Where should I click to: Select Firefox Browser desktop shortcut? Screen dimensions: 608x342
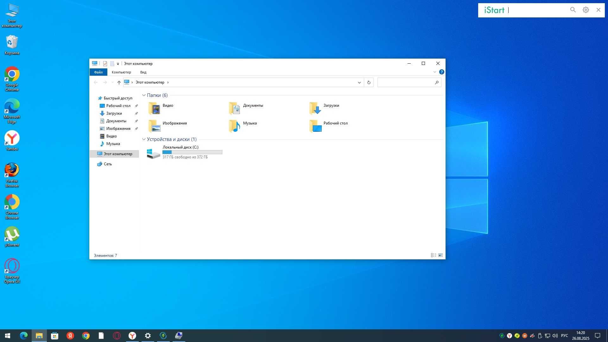coord(12,175)
